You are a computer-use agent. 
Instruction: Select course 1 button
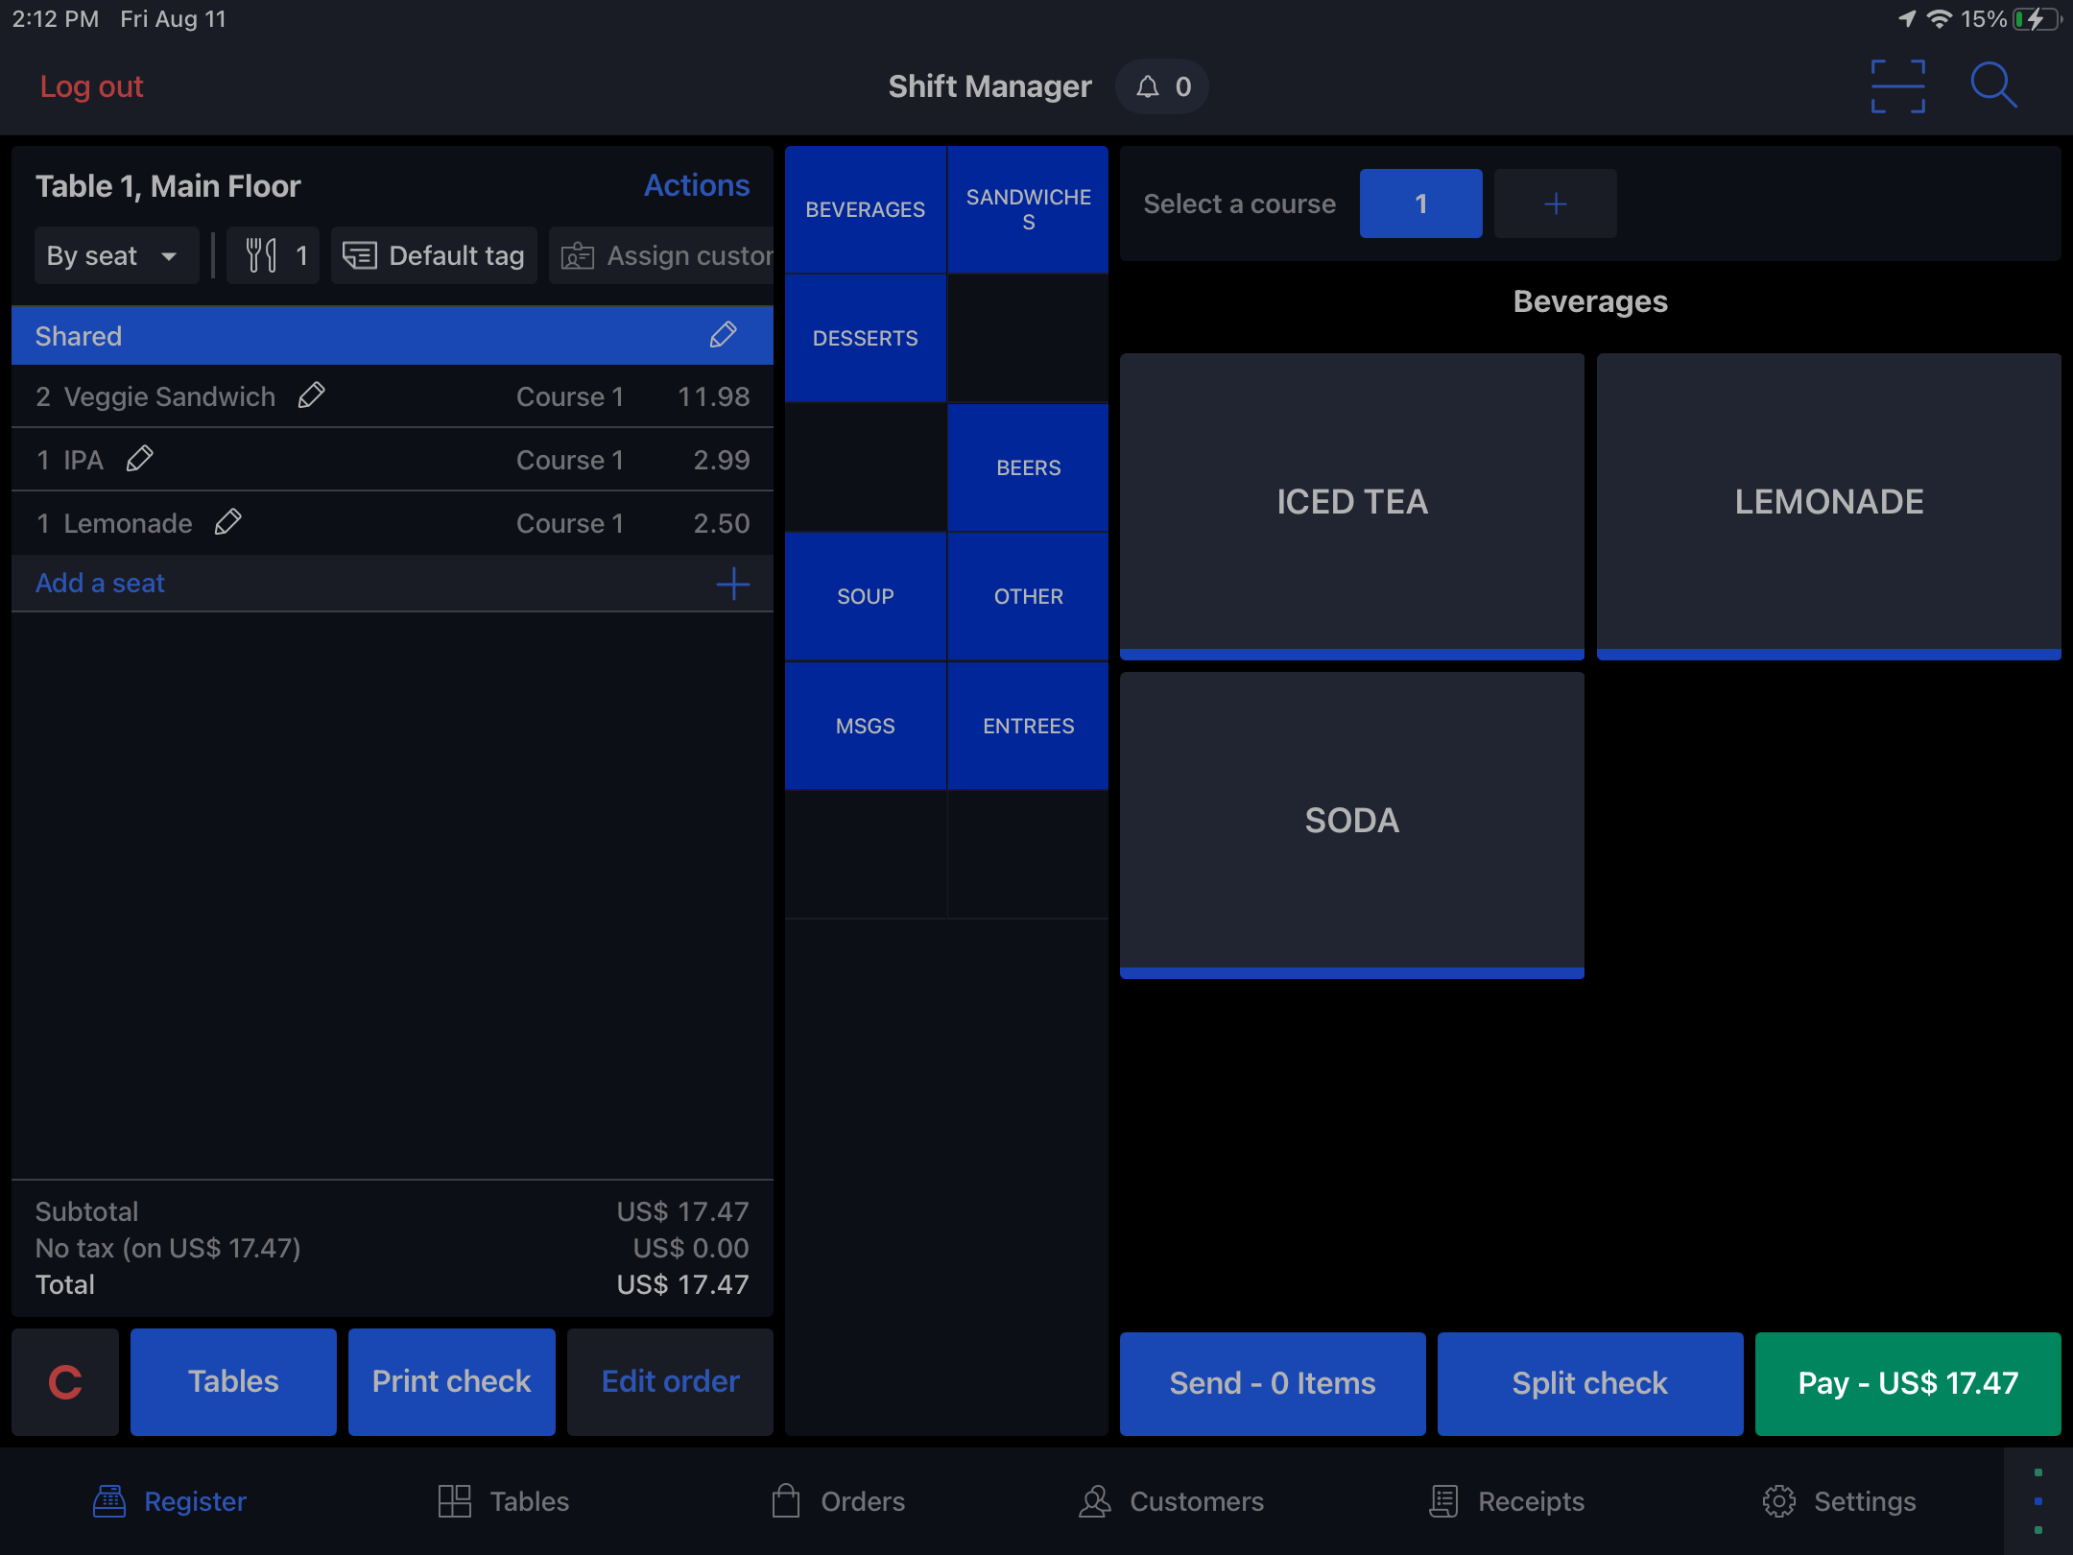tap(1420, 203)
